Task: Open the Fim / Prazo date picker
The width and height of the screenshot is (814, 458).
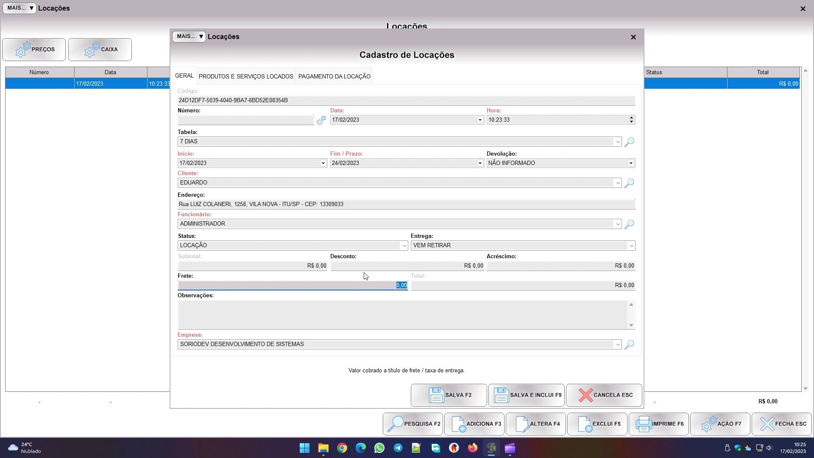Action: 479,163
